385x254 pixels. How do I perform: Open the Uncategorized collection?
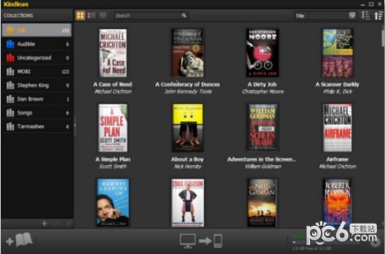tap(37, 58)
